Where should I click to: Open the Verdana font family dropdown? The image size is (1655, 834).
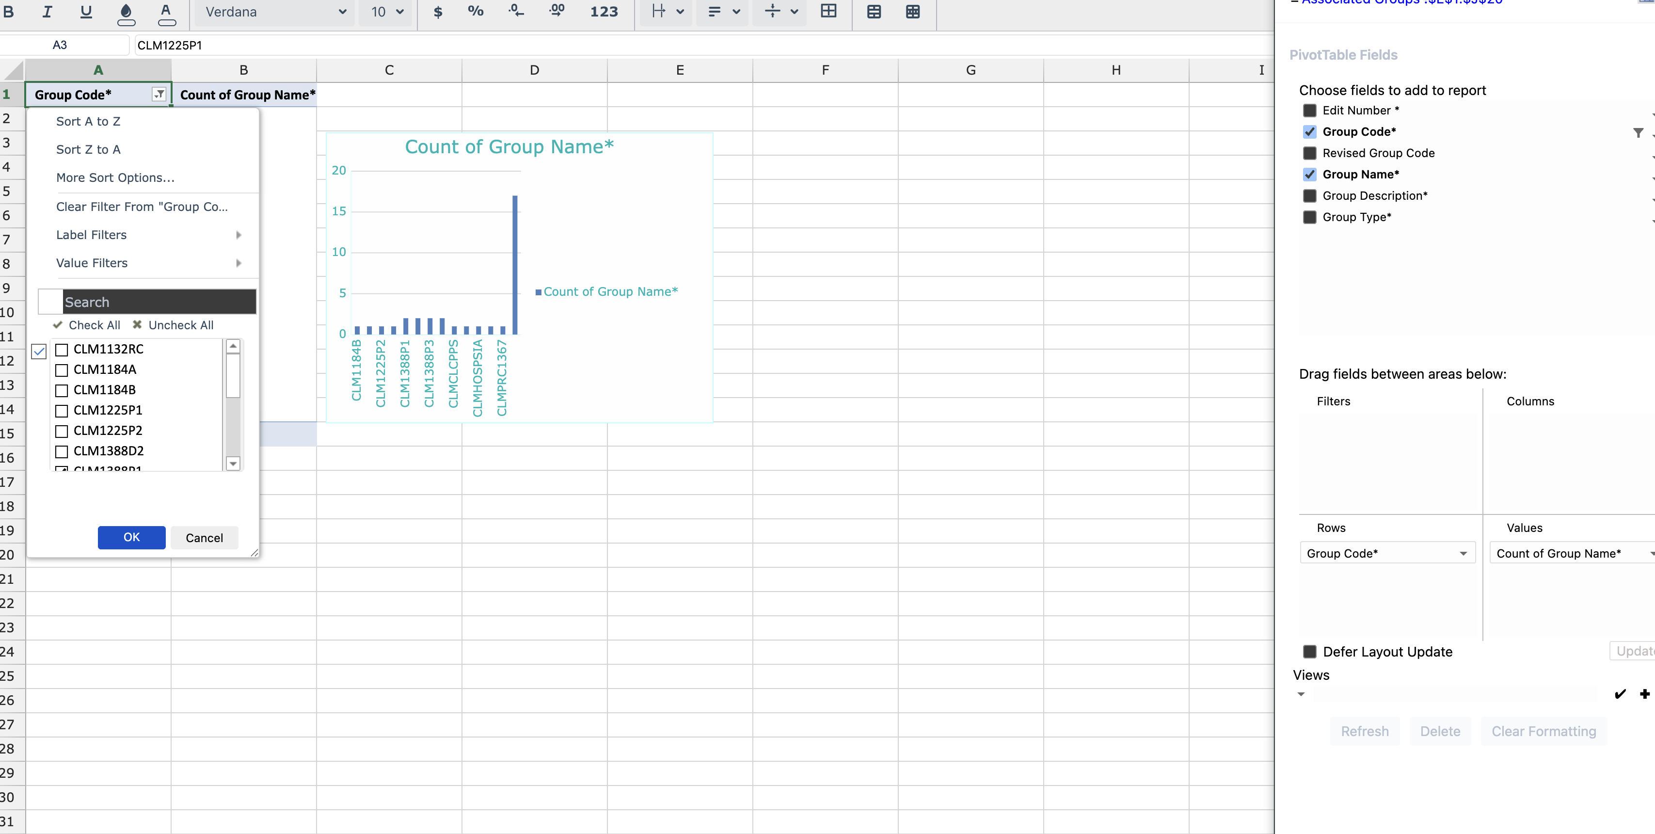(x=275, y=12)
